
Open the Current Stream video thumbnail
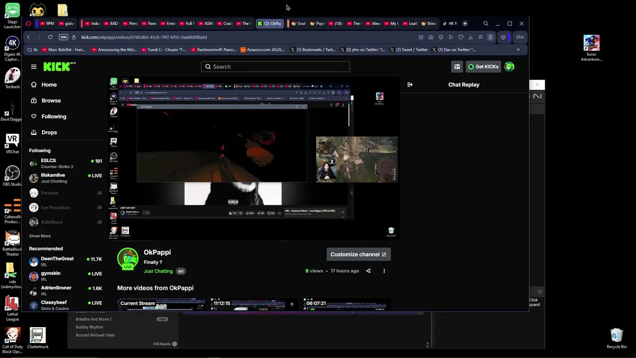point(161,304)
